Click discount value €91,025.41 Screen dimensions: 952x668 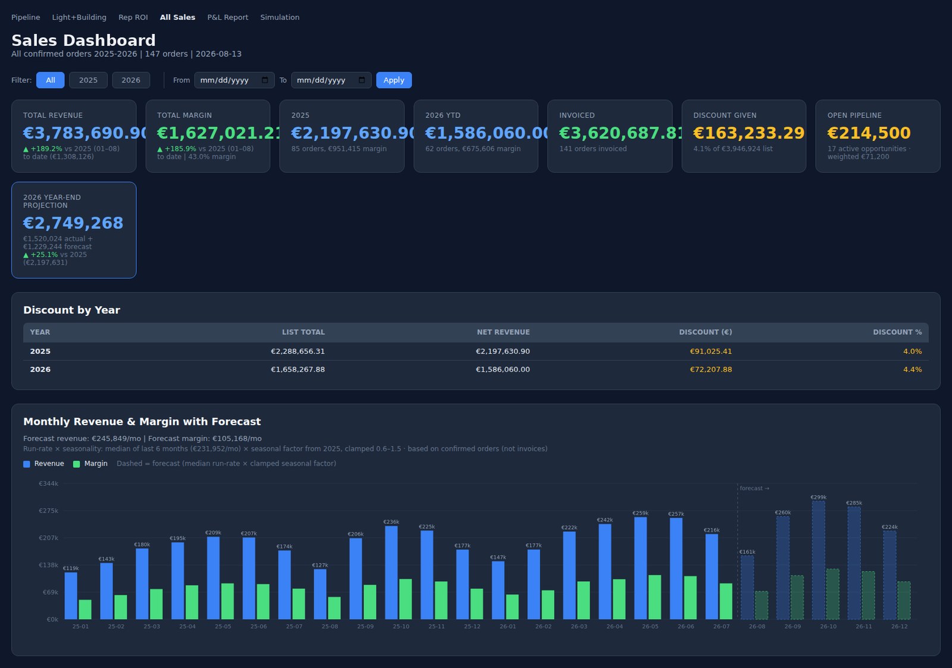coord(711,352)
